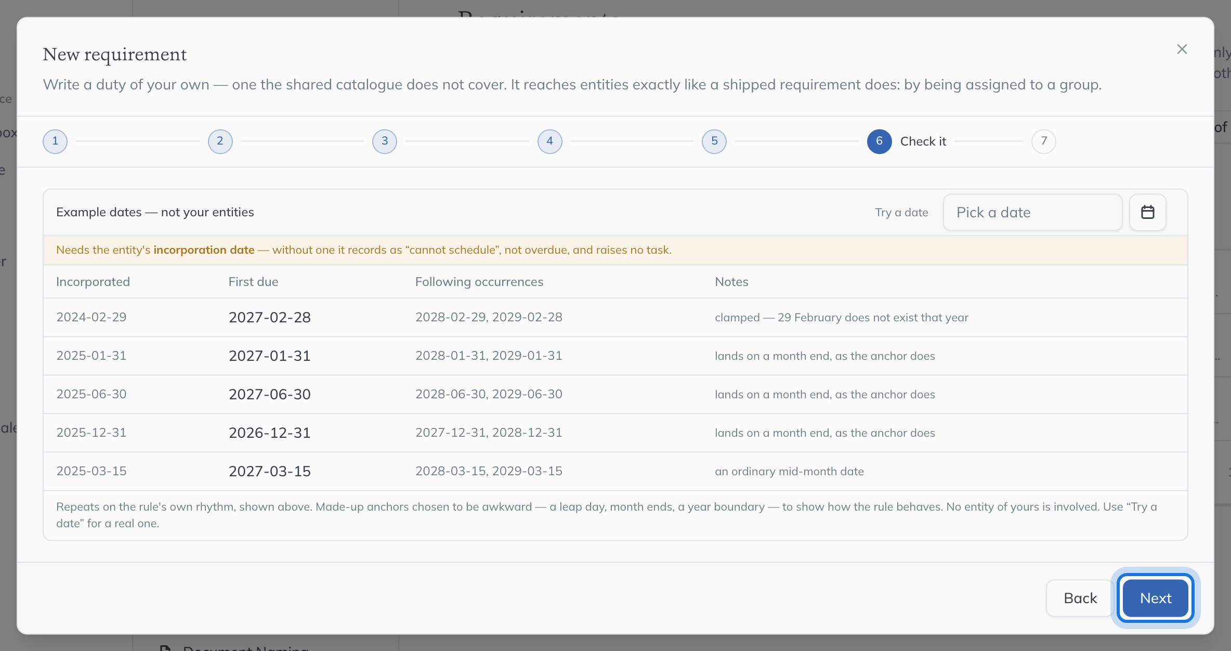Click the incorporation date warning banner
The height and width of the screenshot is (651, 1231).
click(616, 250)
